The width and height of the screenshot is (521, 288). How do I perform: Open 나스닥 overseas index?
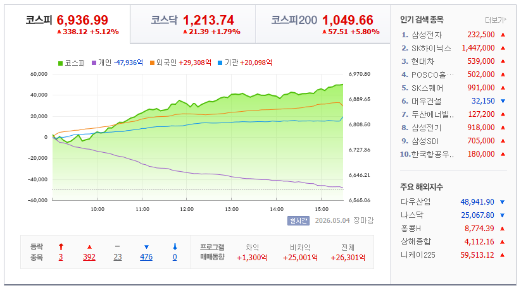click(412, 215)
